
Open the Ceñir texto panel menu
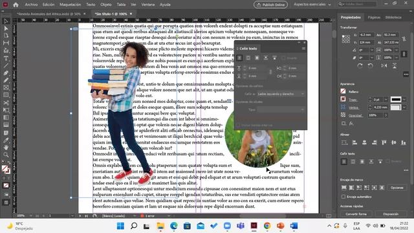pos(303,49)
